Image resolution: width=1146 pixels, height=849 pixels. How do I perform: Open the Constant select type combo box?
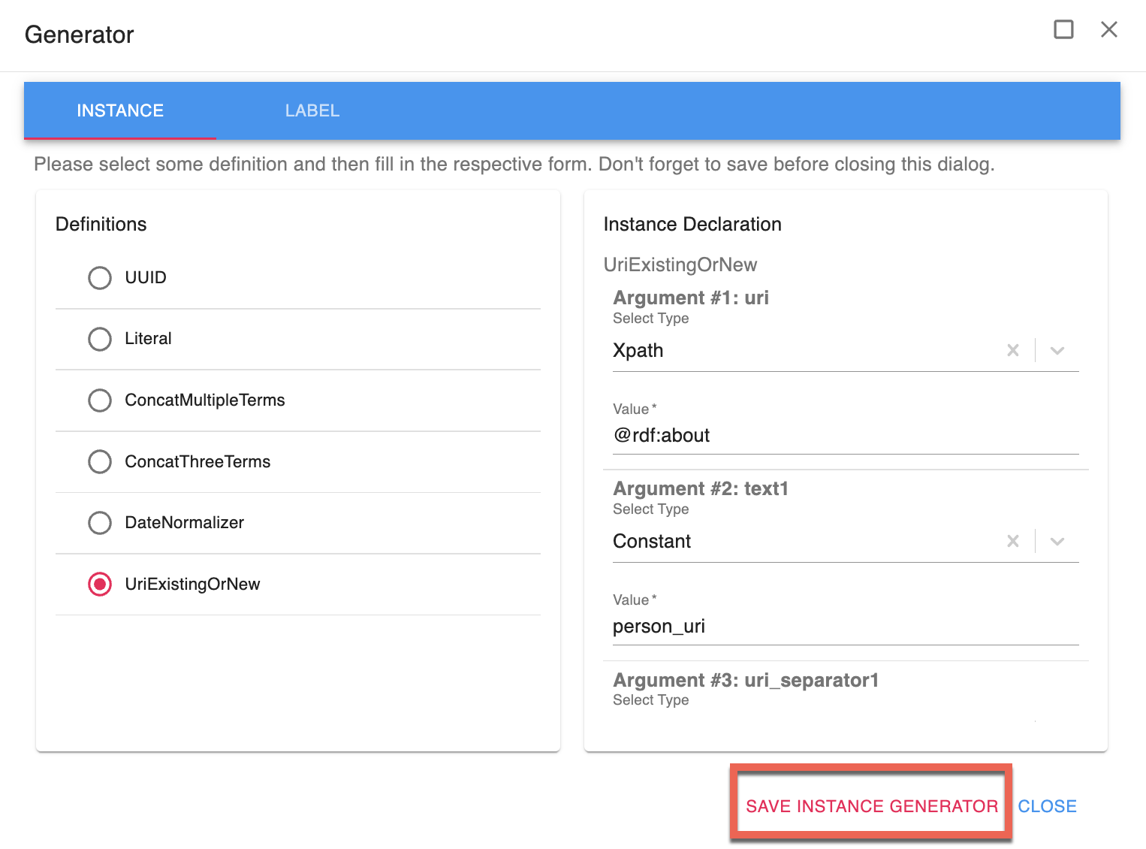pyautogui.click(x=804, y=542)
